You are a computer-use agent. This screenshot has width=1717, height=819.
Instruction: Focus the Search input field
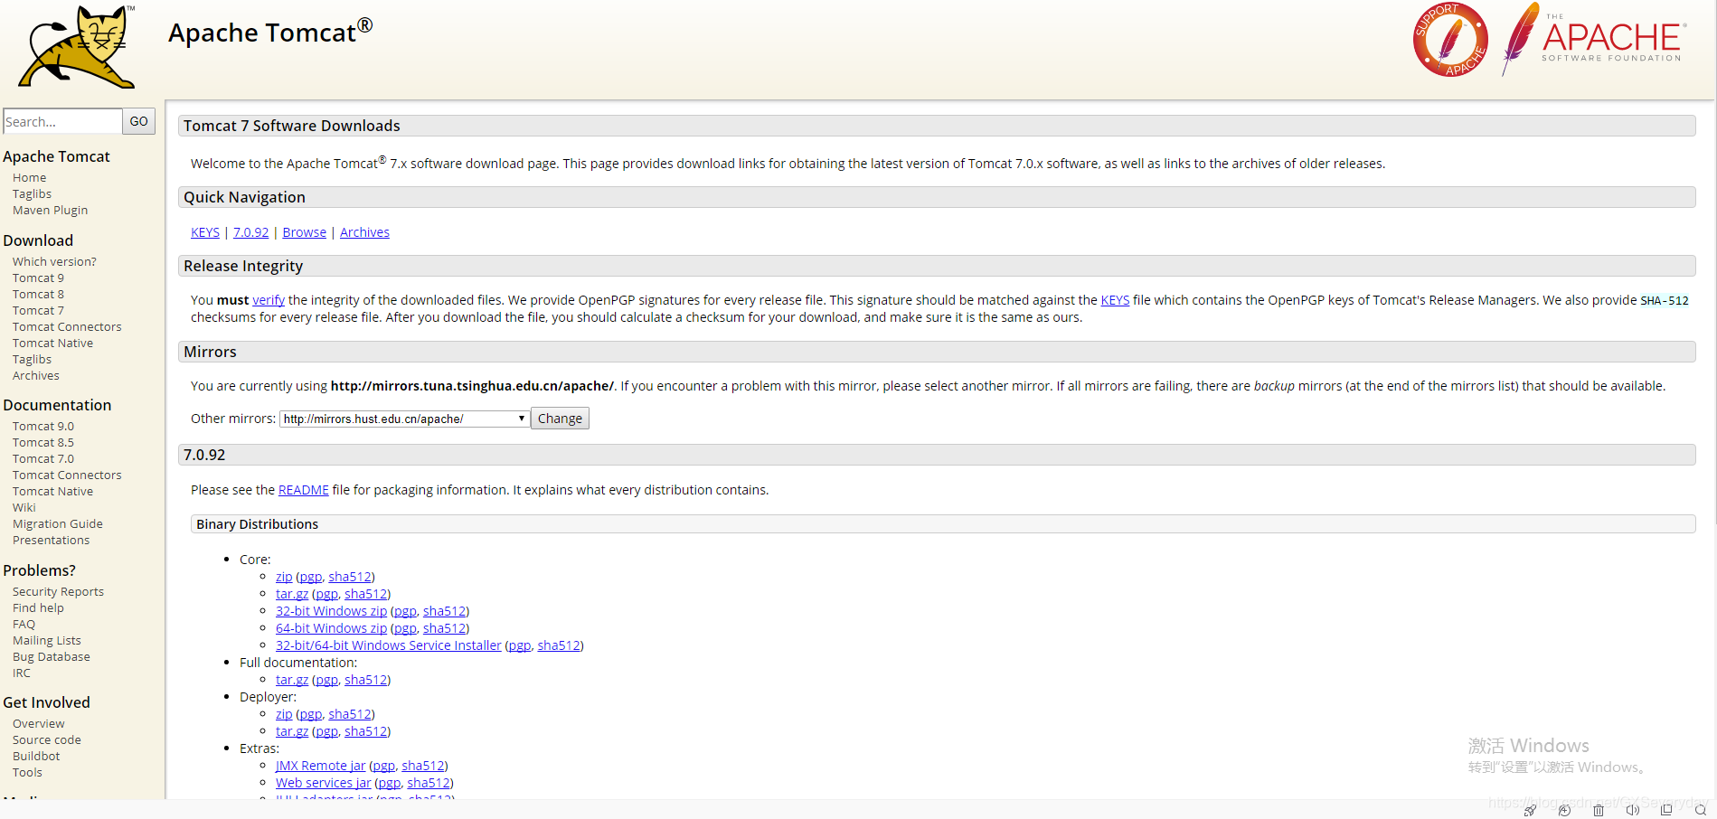pyautogui.click(x=62, y=121)
